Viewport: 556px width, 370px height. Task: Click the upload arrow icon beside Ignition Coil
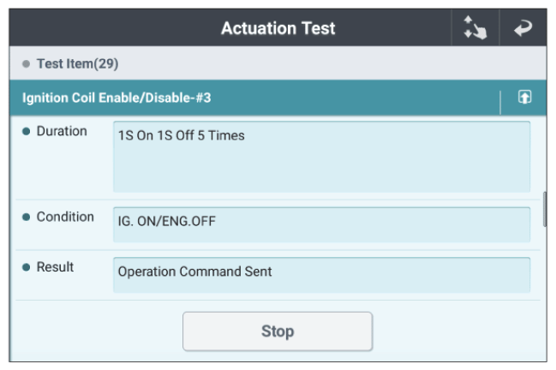tap(525, 97)
